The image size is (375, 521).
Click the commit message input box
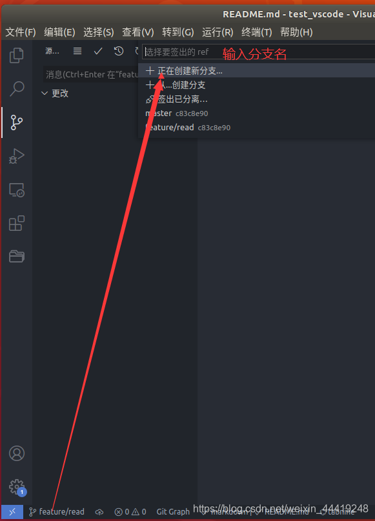[91, 74]
